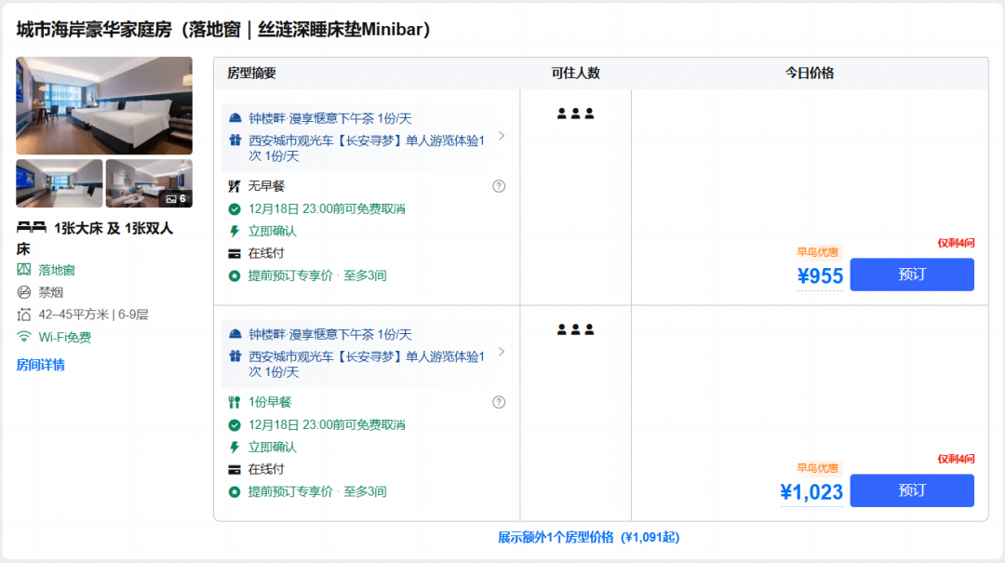Click the star 提前预订专享价 icon in the 1份早餐 rate

click(234, 492)
